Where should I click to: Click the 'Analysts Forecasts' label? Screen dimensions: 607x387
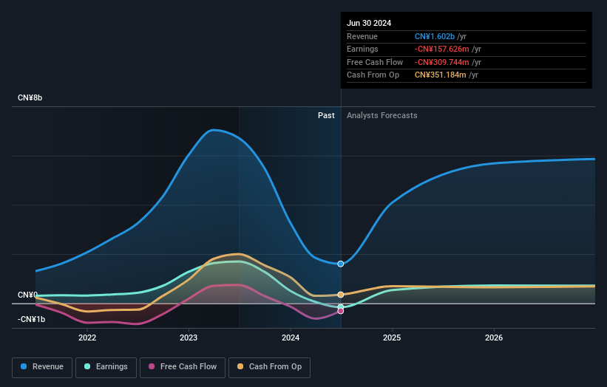click(382, 115)
